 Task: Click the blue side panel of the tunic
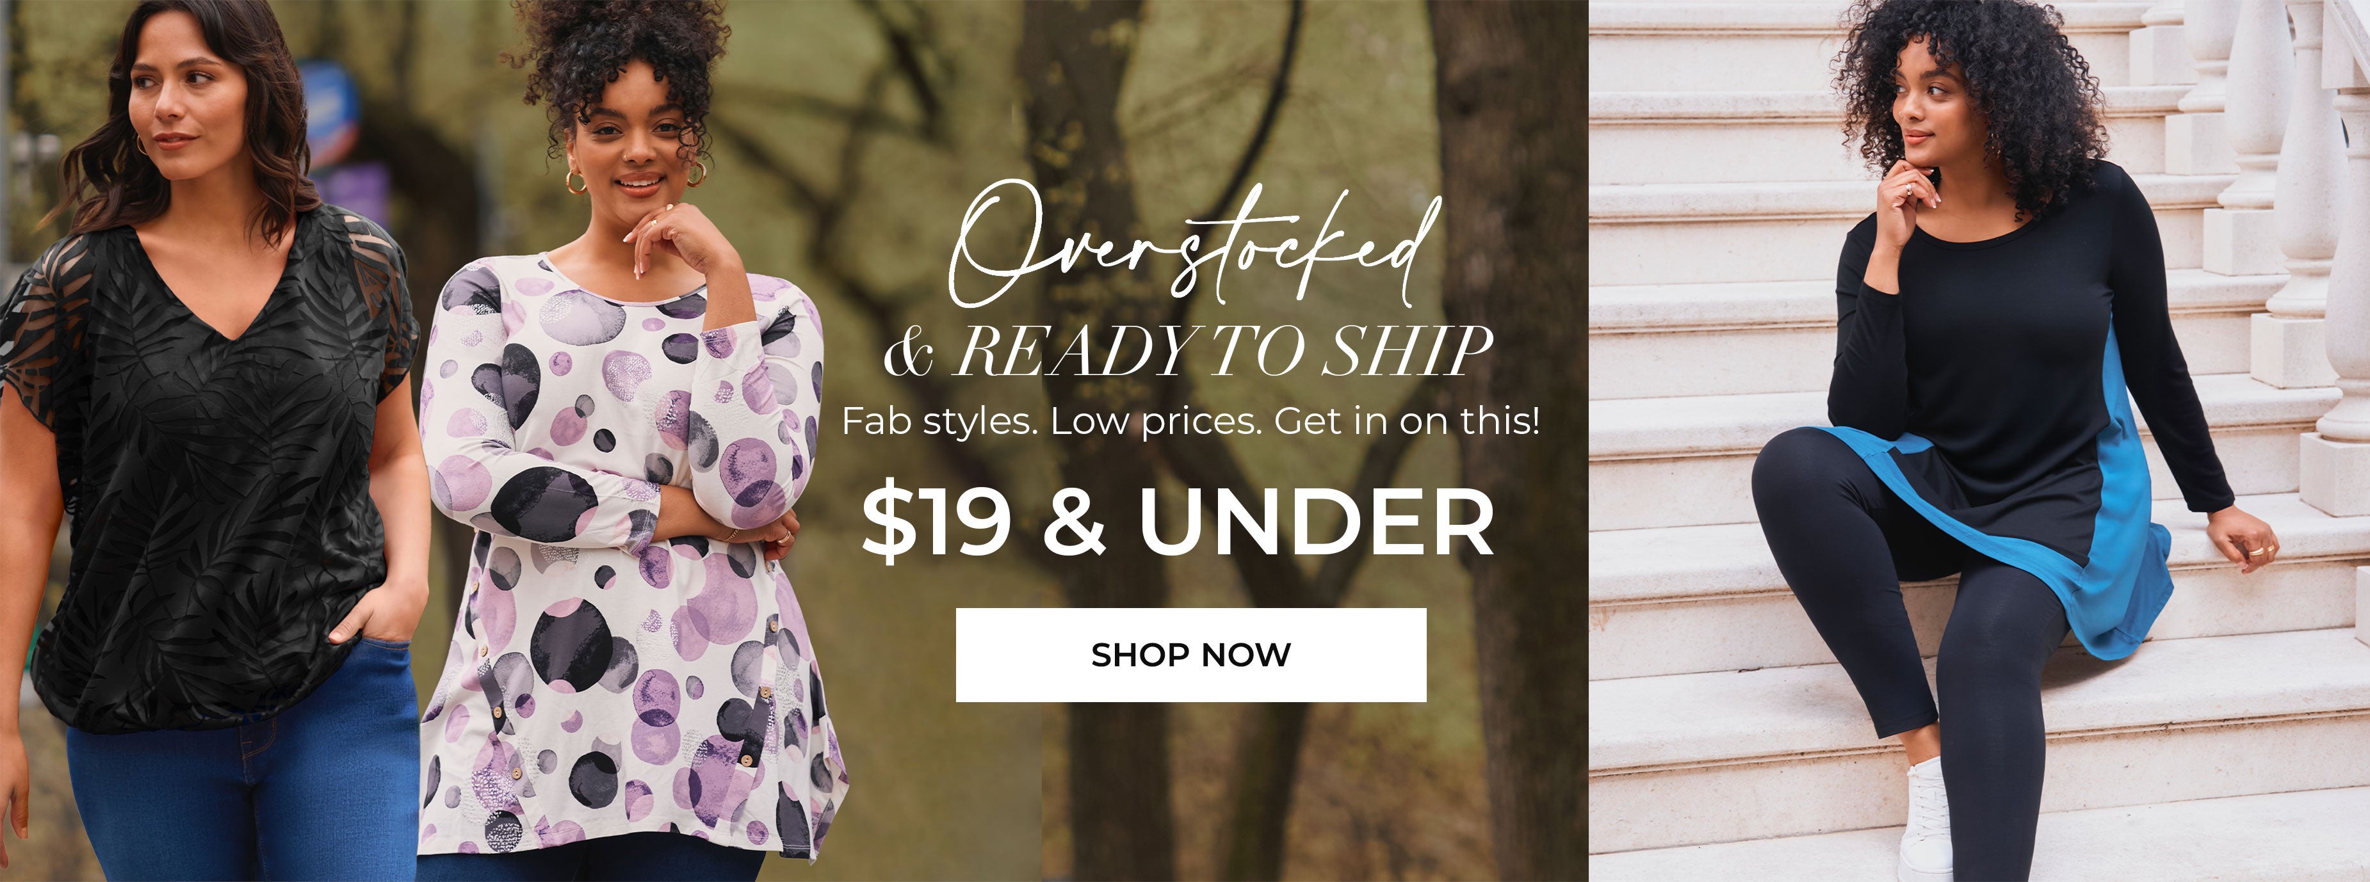point(2116,515)
